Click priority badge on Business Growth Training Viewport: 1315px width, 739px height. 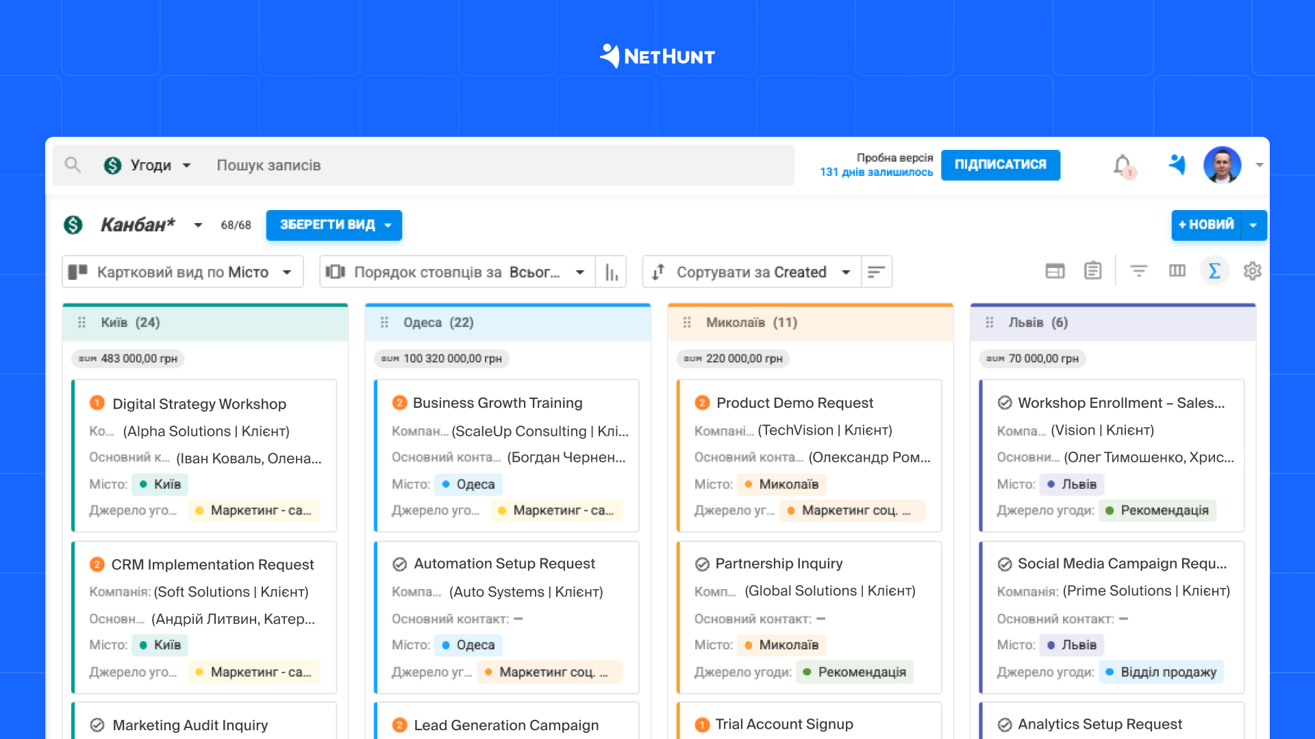[x=400, y=403]
